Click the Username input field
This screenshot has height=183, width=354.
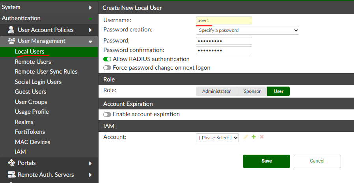click(224, 20)
